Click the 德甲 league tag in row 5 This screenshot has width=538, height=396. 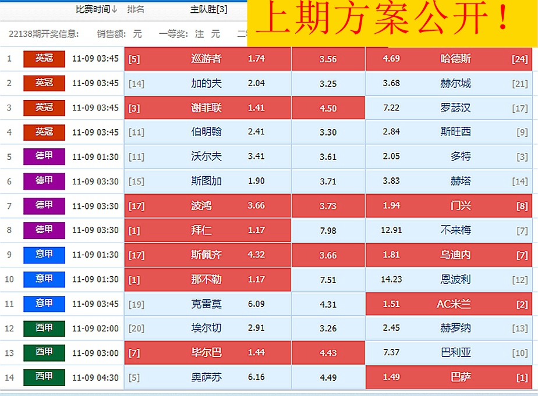[44, 156]
